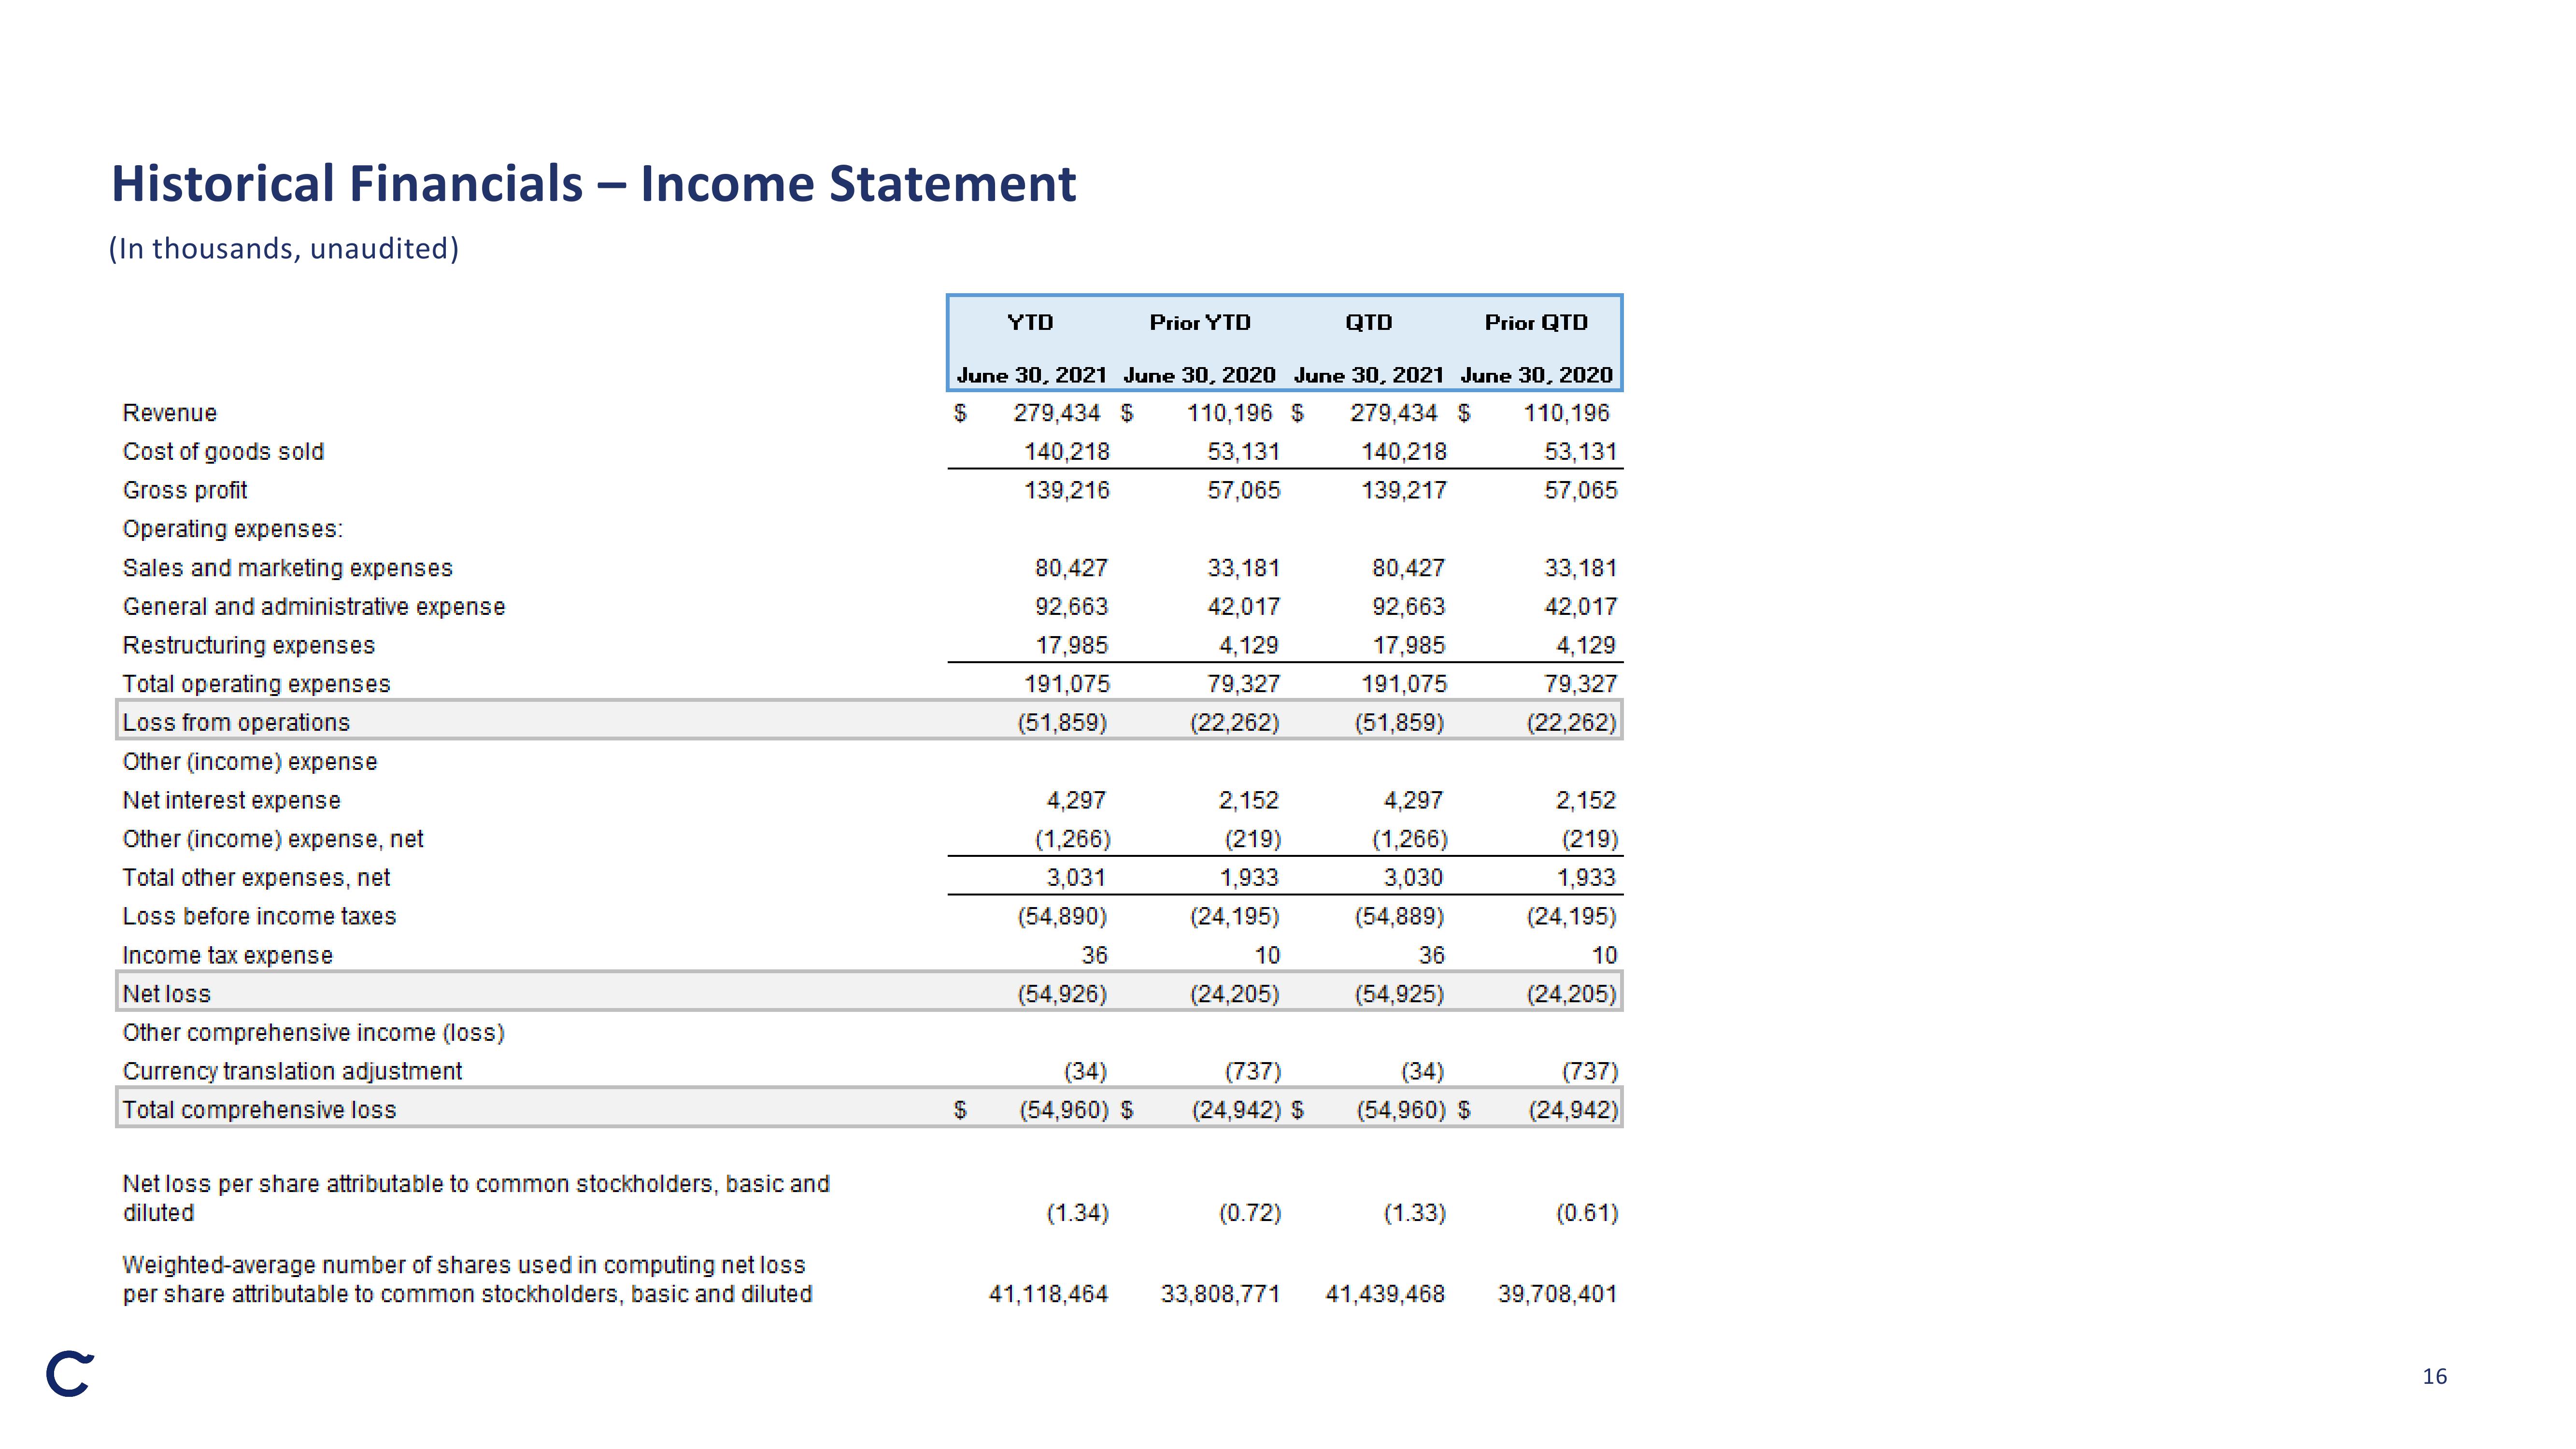Select Loss before income taxes label
This screenshot has height=1449, width=2576.
pyautogui.click(x=259, y=917)
